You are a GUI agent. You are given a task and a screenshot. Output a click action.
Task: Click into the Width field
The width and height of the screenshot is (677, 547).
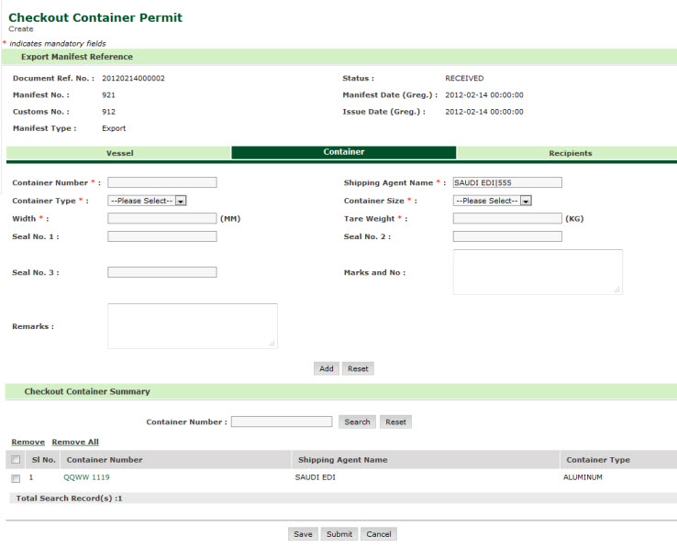click(x=161, y=219)
